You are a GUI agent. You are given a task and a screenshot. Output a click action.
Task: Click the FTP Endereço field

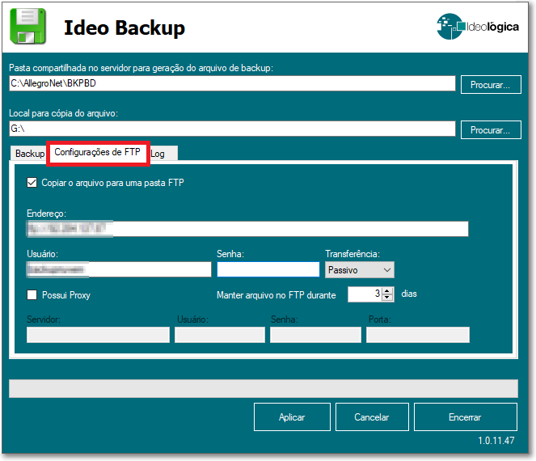tap(247, 229)
